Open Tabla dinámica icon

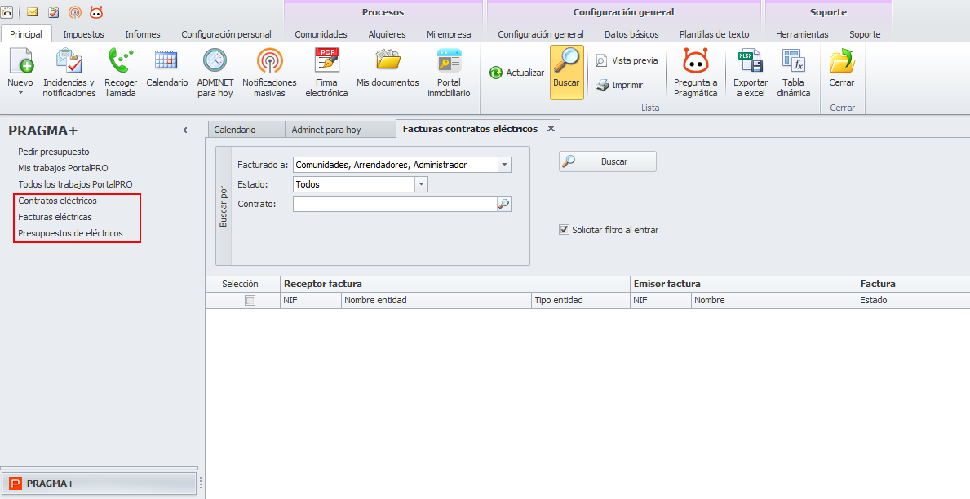pyautogui.click(x=793, y=61)
